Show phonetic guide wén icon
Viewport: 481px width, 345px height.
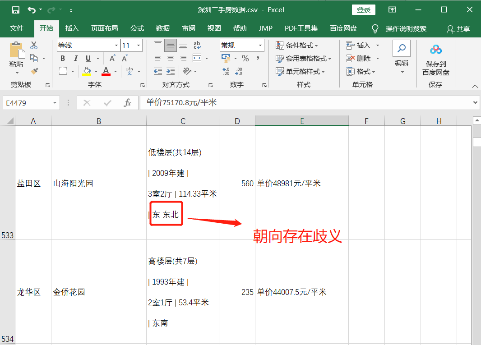(129, 71)
